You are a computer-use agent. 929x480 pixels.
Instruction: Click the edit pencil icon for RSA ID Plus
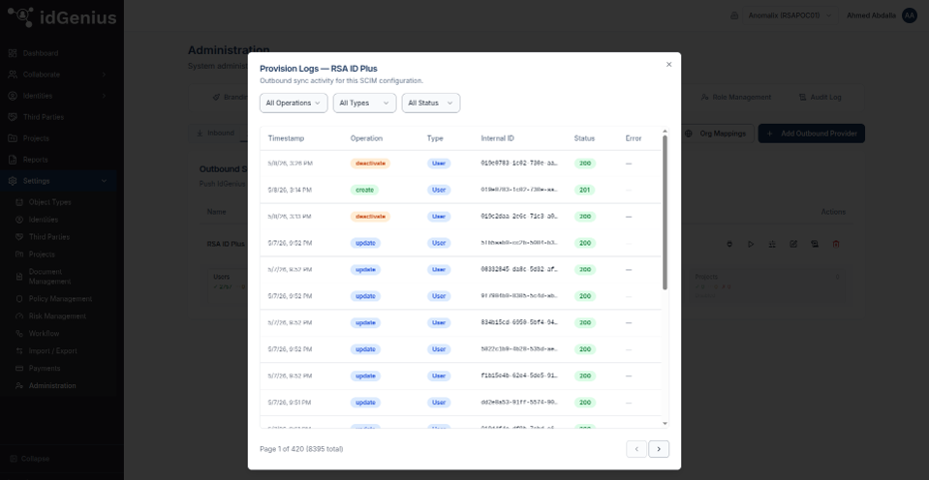point(793,243)
